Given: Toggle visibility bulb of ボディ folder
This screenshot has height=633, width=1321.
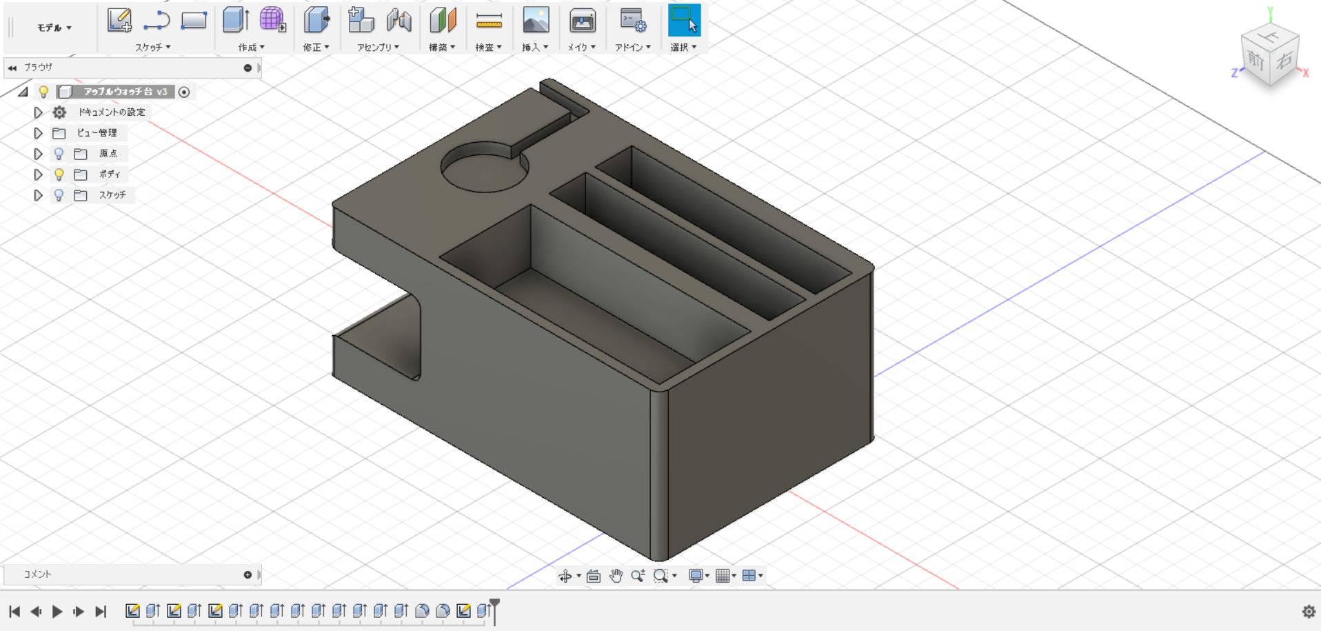Looking at the screenshot, I should tap(59, 174).
